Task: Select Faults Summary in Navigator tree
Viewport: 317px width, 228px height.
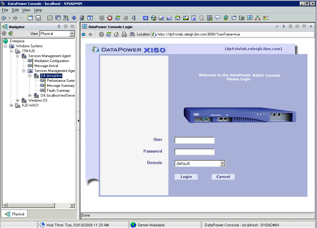Action: pyautogui.click(x=58, y=91)
